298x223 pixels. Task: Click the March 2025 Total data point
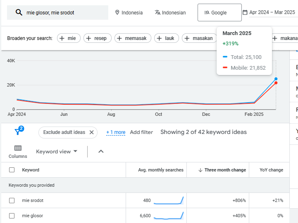(276, 79)
